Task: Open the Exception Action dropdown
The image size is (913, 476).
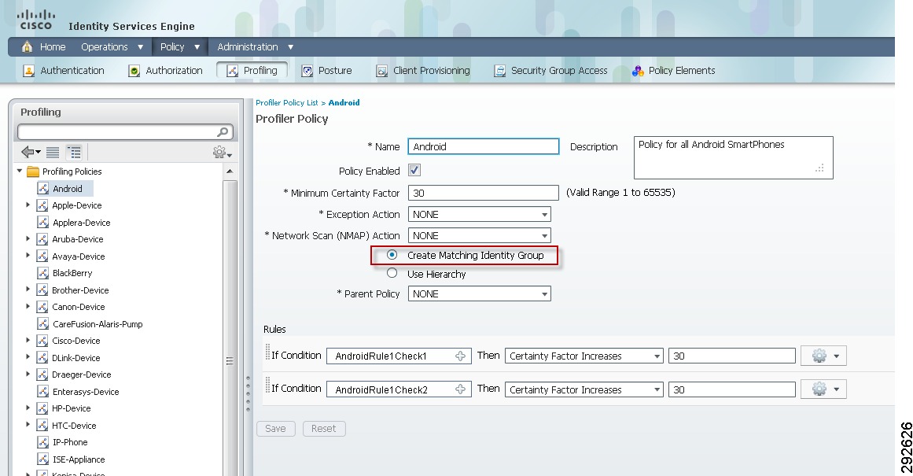Action: pyautogui.click(x=479, y=215)
